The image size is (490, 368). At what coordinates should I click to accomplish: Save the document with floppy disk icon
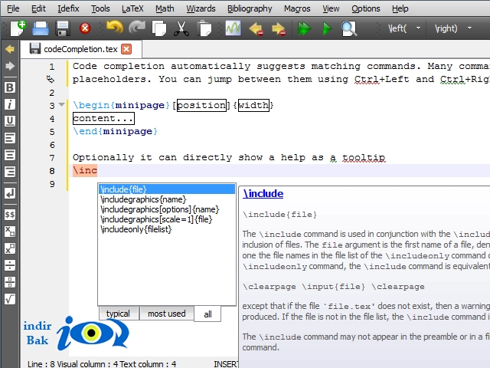tap(63, 28)
